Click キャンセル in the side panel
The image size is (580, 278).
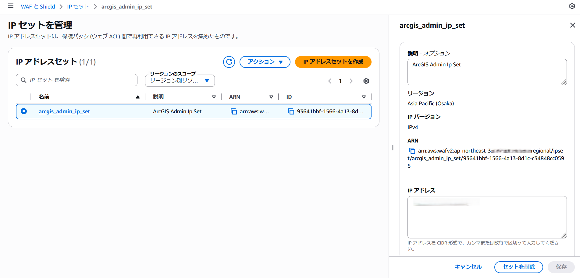tap(468, 267)
